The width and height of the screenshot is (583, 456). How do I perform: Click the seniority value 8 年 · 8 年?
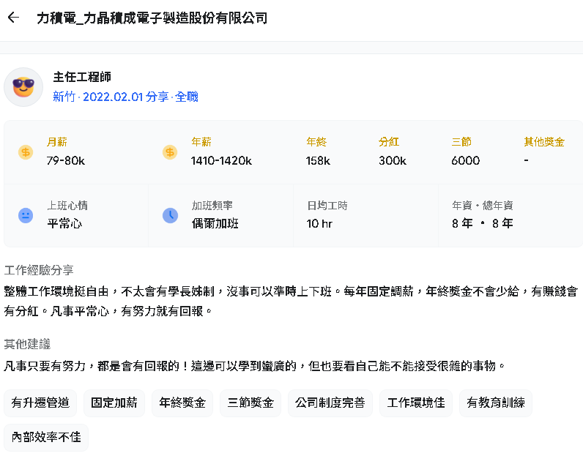482,223
